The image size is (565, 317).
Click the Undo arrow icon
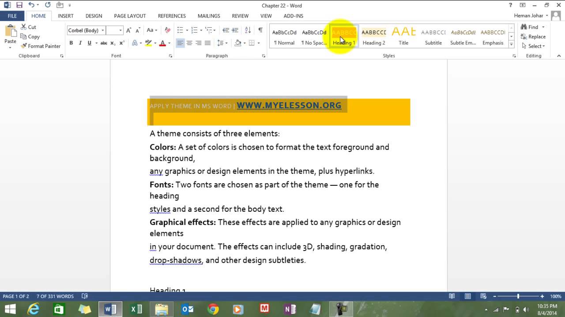pyautogui.click(x=31, y=5)
